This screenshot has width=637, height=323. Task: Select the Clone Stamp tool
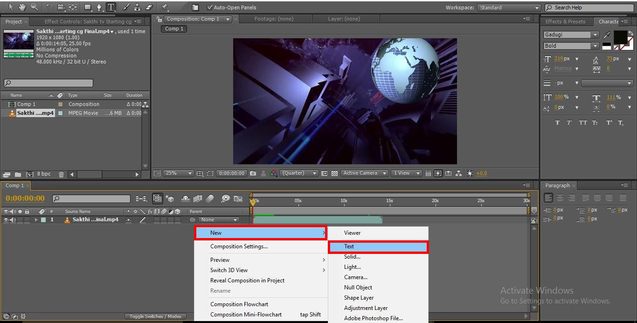[x=137, y=7]
